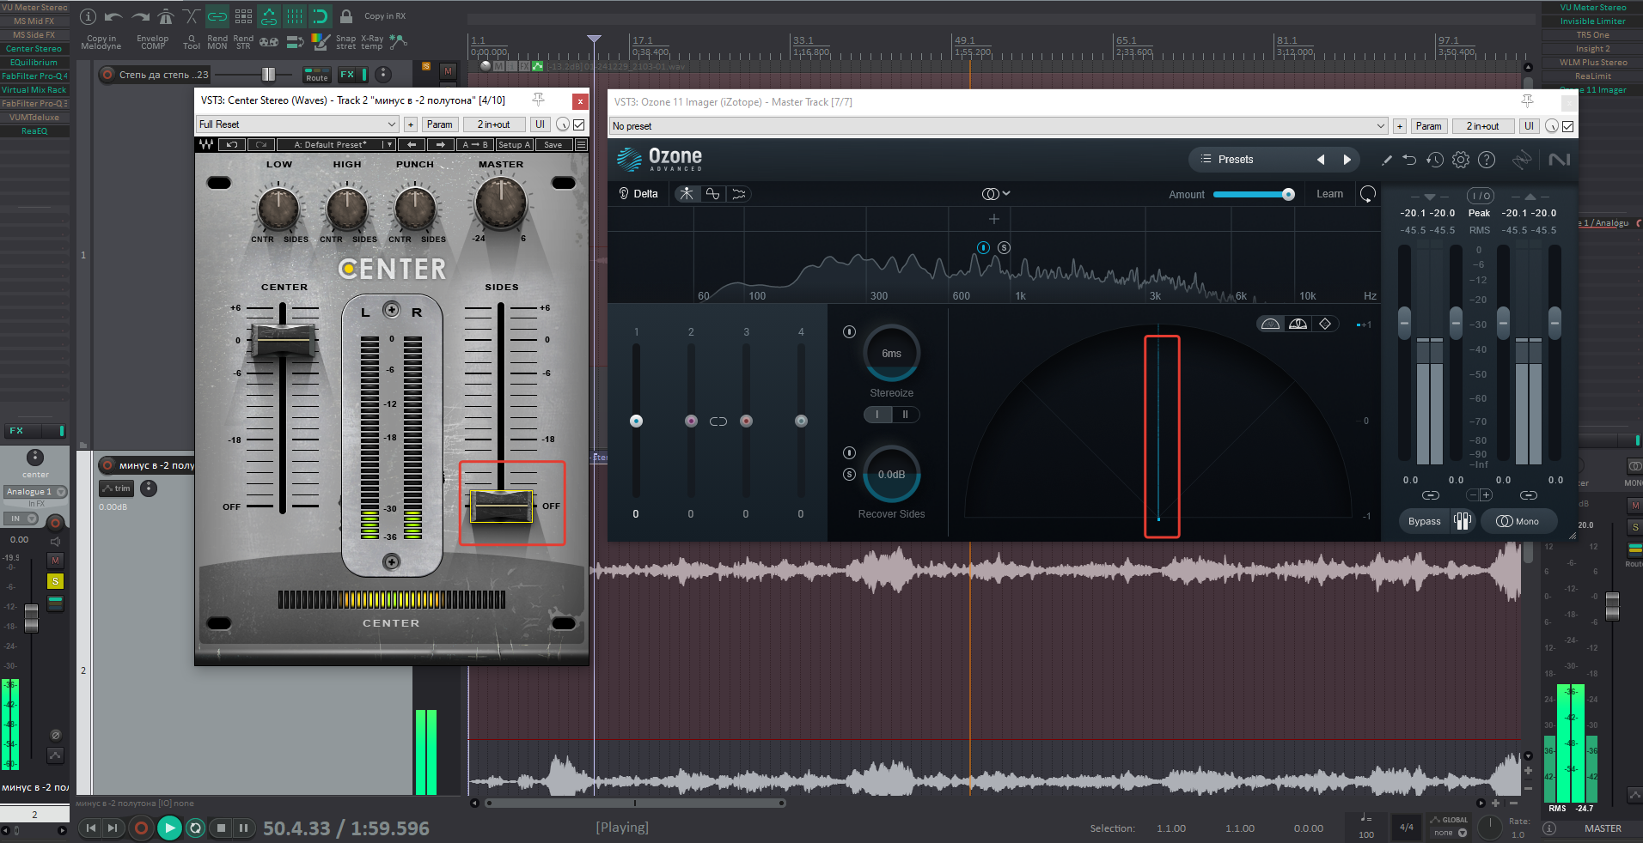Viewport: 1643px width, 843px height.
Task: Click the X-Ray temp toolbar button
Action: pyautogui.click(x=372, y=42)
